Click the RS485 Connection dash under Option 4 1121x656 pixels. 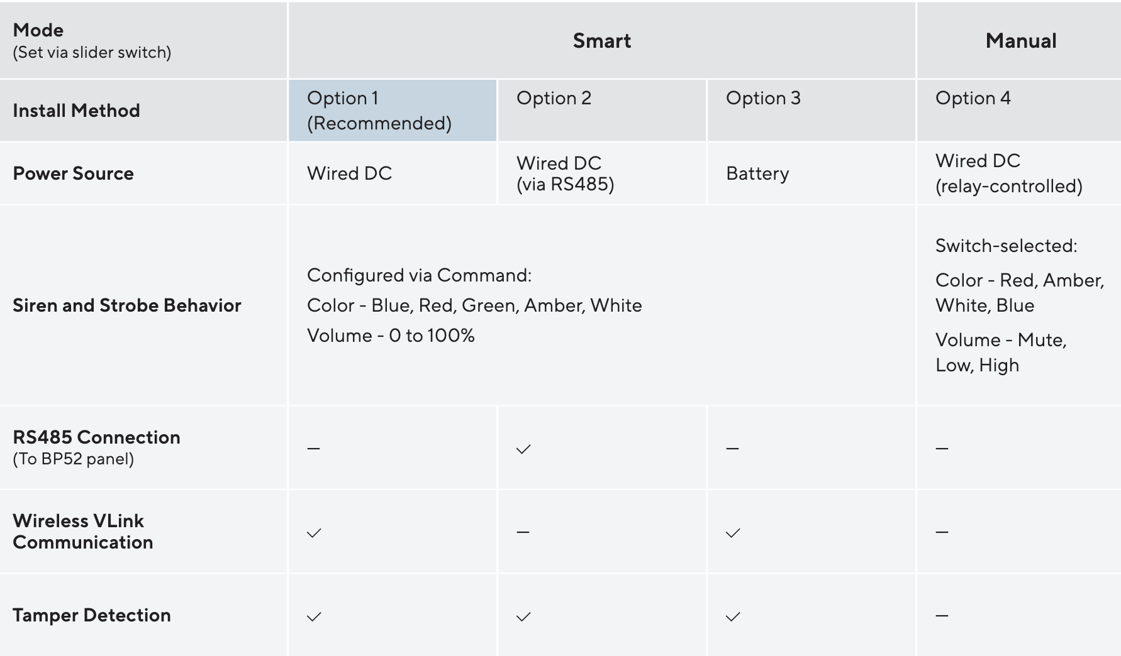pyautogui.click(x=942, y=449)
